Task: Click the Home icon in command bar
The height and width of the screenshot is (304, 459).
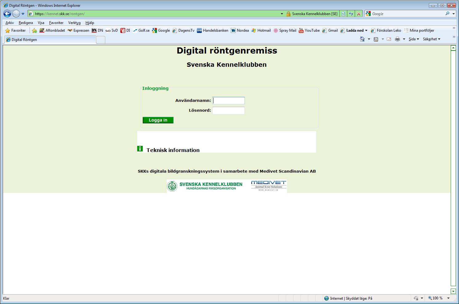Action: (362, 39)
